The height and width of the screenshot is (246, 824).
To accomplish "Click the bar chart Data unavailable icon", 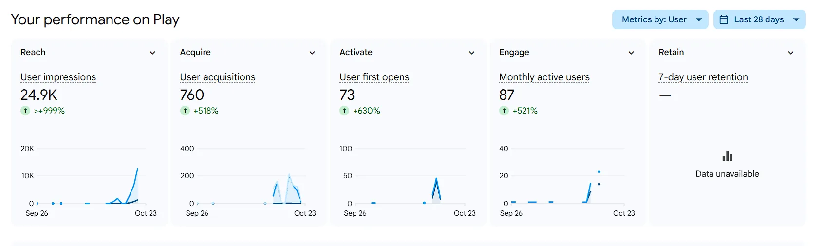I will pyautogui.click(x=727, y=156).
